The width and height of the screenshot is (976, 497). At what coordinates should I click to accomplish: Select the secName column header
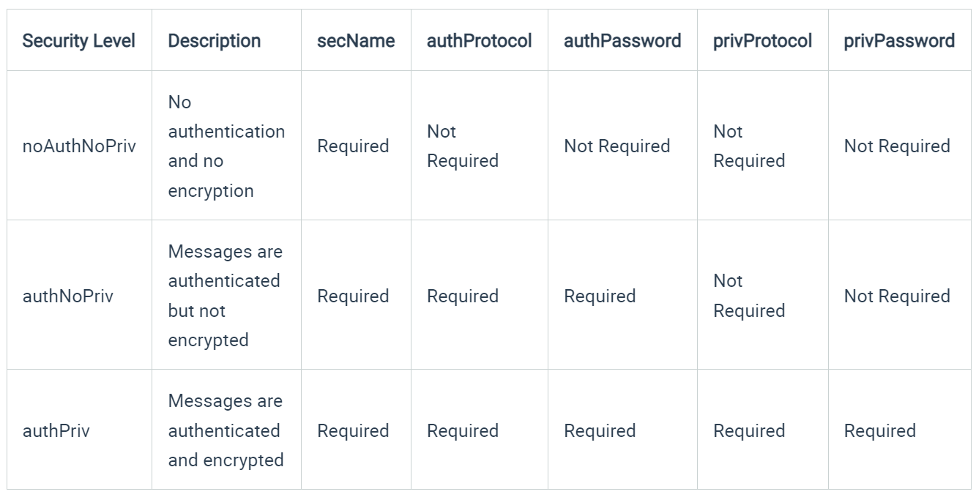point(356,41)
